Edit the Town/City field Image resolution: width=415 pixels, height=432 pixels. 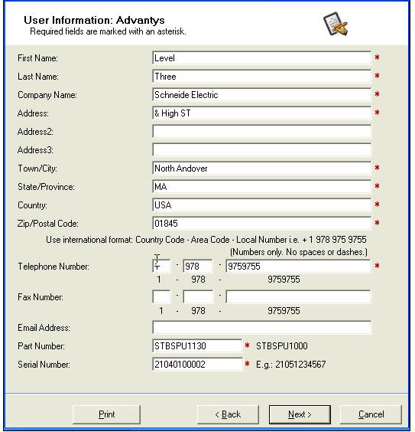tap(261, 169)
